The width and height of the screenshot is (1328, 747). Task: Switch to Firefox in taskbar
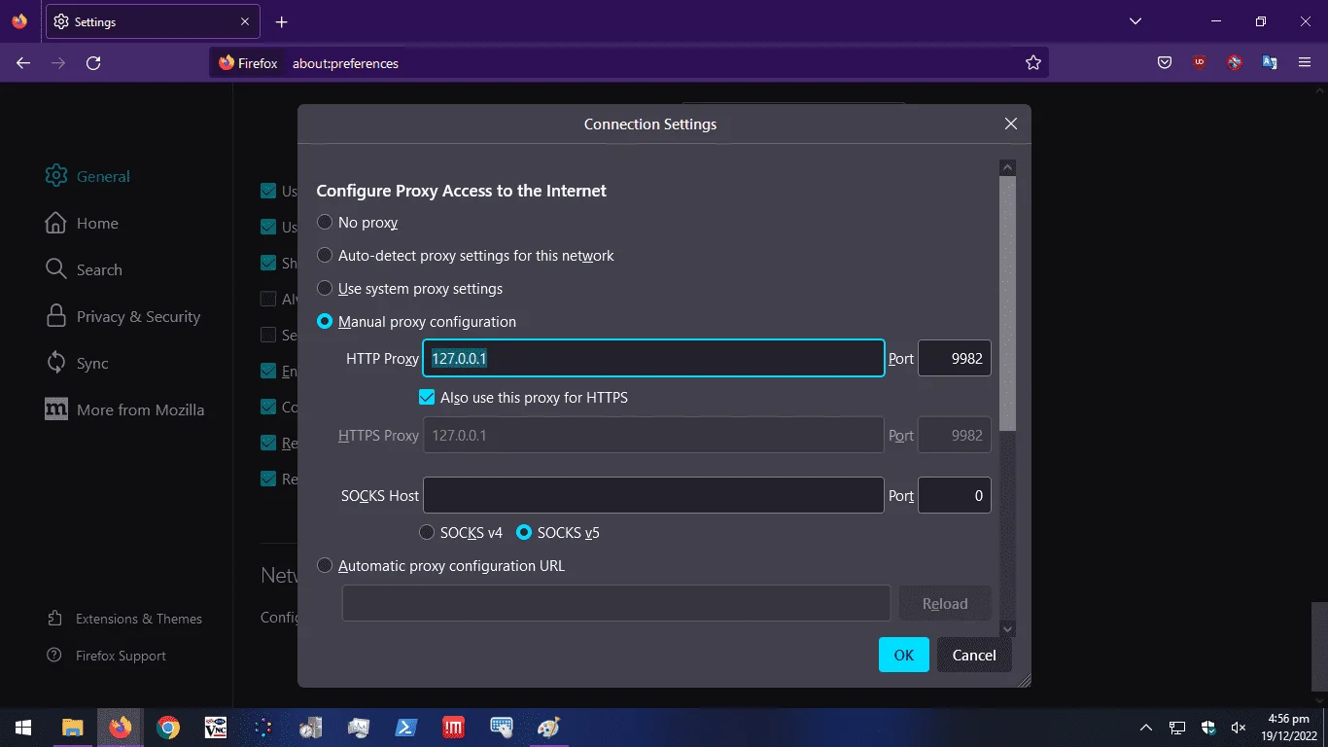point(120,728)
